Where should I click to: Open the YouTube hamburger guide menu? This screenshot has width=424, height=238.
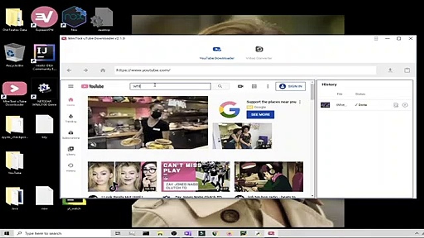pyautogui.click(x=71, y=86)
